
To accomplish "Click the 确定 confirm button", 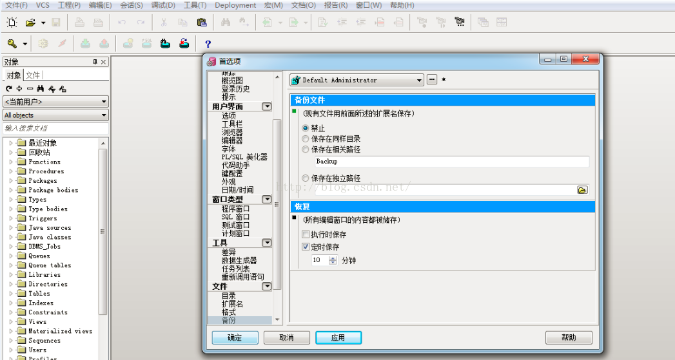I will coord(235,337).
